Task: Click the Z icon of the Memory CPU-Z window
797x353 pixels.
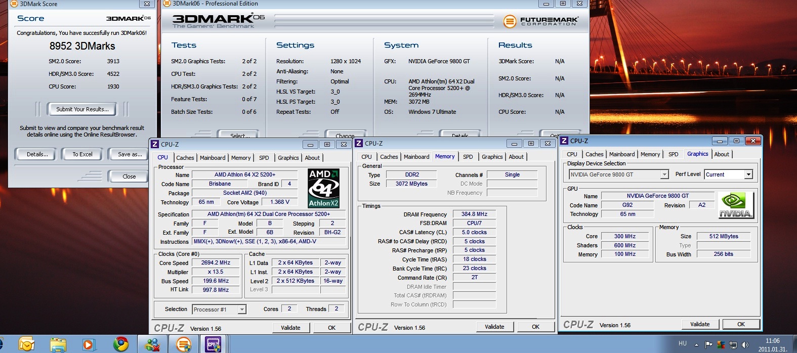Action: pyautogui.click(x=359, y=143)
